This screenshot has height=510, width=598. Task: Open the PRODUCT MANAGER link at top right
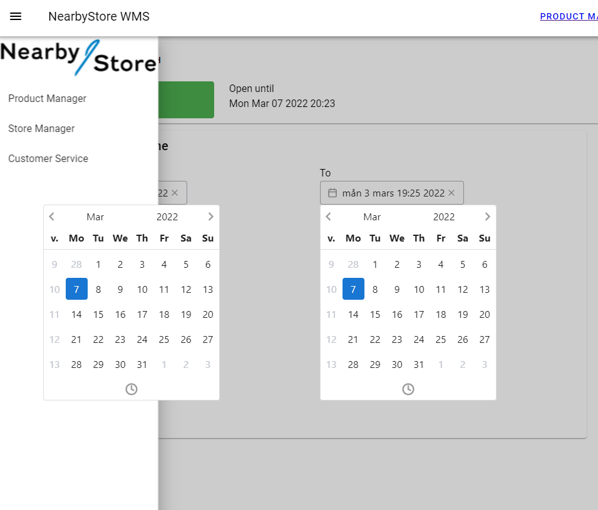coord(567,16)
